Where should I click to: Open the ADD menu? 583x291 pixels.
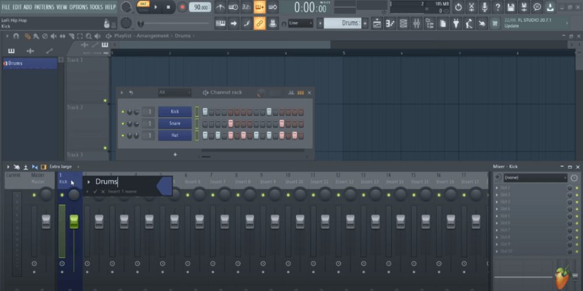28,6
